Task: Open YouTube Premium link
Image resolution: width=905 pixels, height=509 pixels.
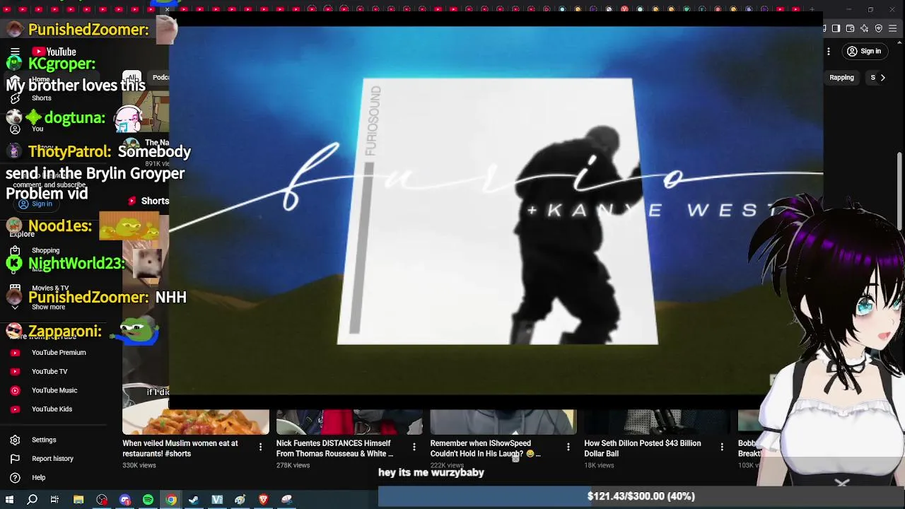Action: (x=59, y=353)
